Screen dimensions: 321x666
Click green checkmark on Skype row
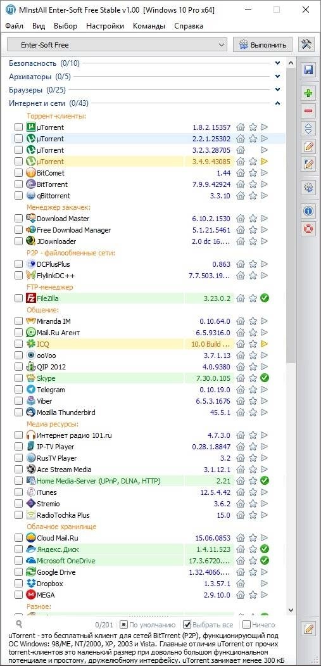click(x=265, y=378)
